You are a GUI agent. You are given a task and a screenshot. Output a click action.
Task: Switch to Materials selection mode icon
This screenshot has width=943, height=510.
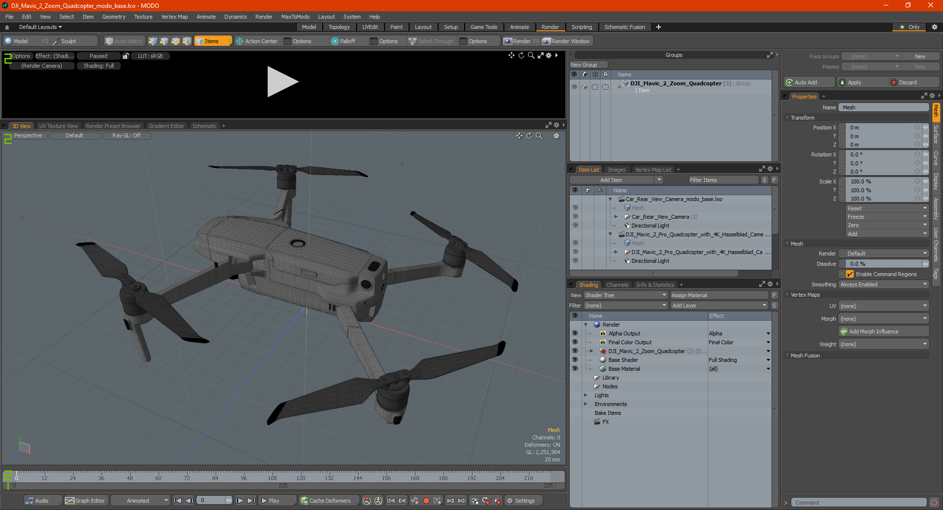coord(187,41)
